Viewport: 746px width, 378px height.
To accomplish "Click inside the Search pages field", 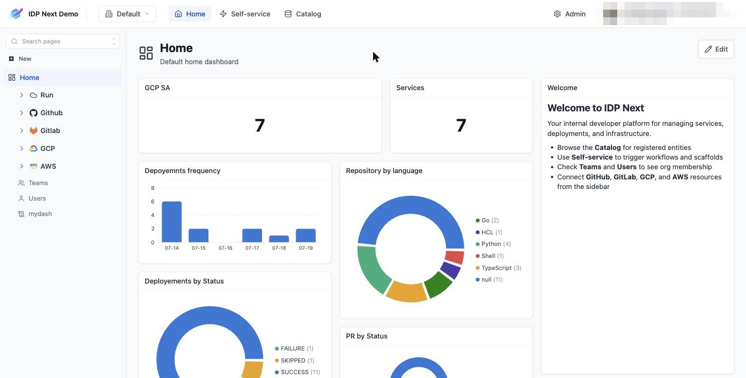I will point(63,41).
